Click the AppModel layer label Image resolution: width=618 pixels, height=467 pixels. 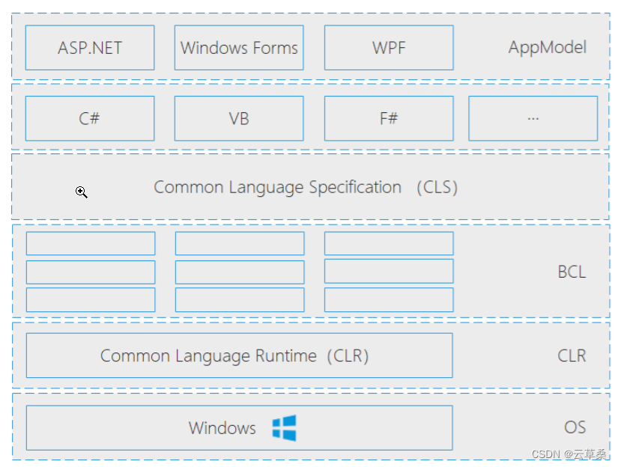[547, 48]
